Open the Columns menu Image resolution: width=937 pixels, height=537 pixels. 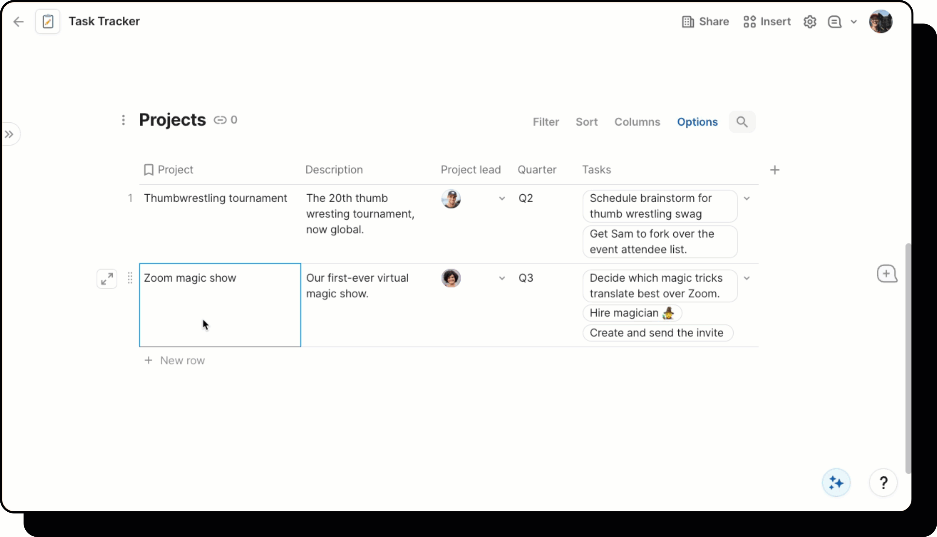(x=637, y=122)
